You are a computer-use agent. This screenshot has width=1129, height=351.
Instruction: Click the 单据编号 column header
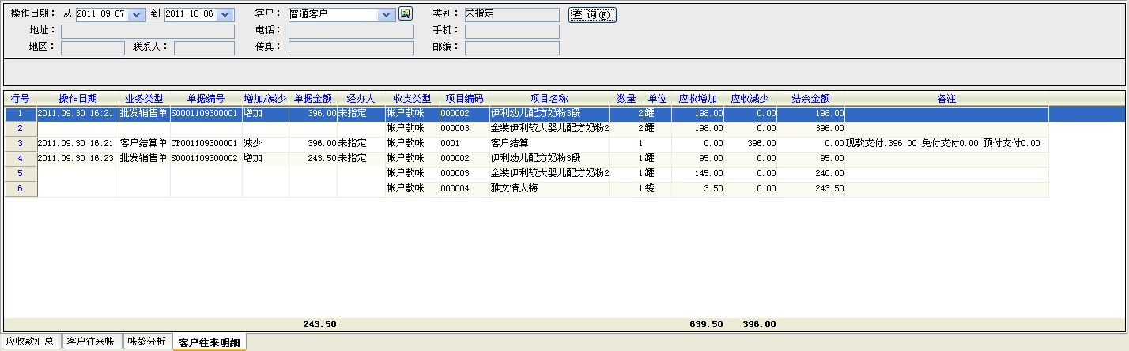tap(206, 99)
